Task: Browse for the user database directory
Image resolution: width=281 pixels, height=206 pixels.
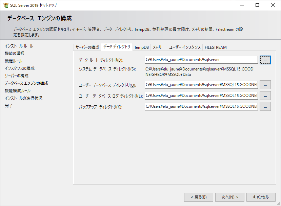Action: click(265, 85)
